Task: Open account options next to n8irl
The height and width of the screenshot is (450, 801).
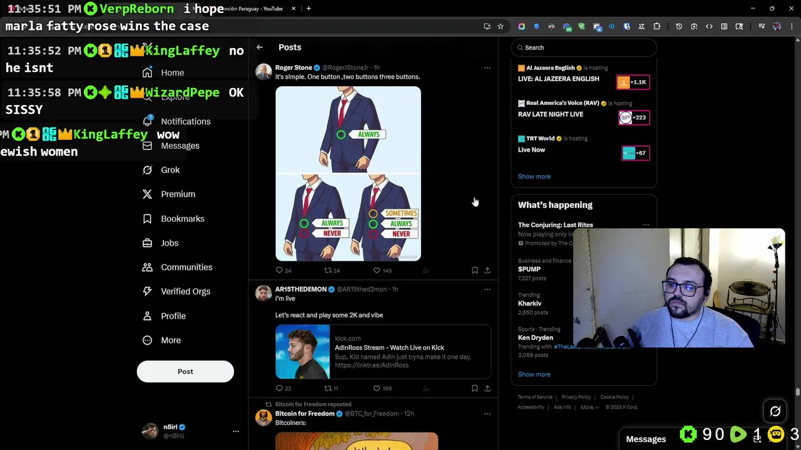Action: pyautogui.click(x=236, y=431)
